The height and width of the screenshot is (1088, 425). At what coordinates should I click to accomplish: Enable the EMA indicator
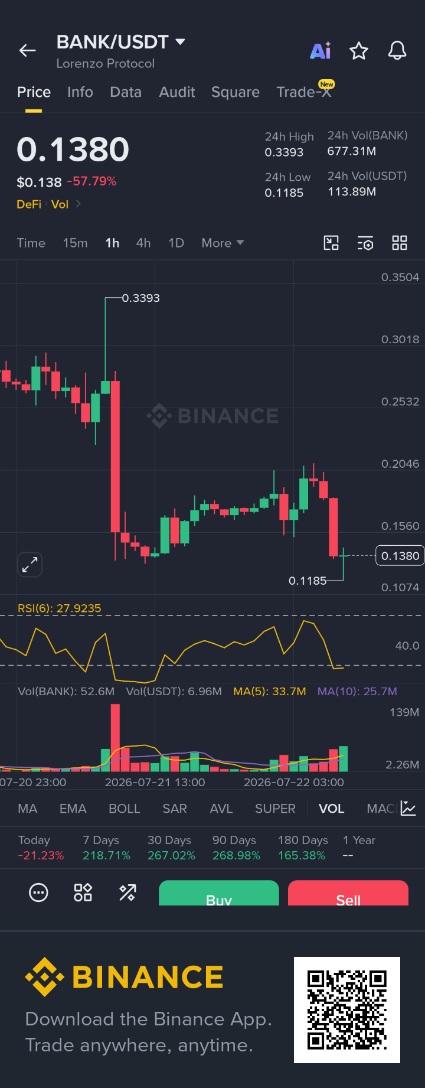click(x=73, y=809)
